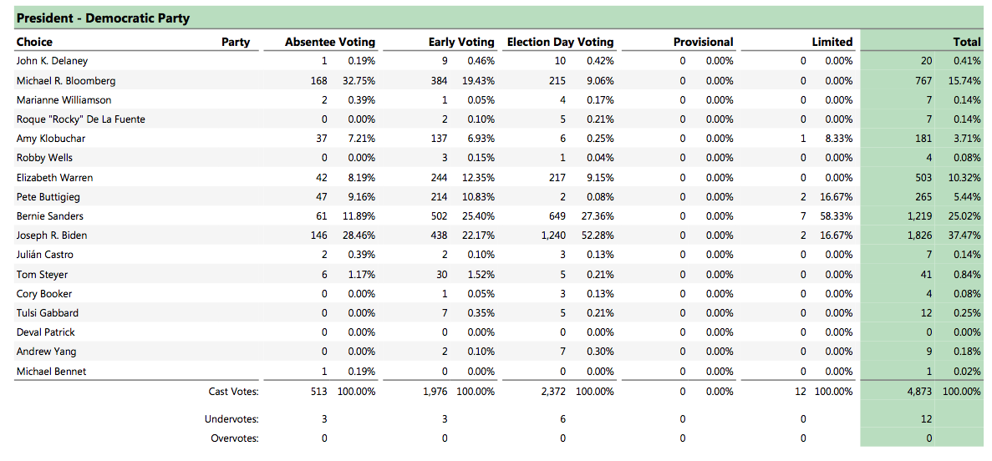Select total cast votes value 4,873
This screenshot has width=992, height=461.
click(x=918, y=391)
